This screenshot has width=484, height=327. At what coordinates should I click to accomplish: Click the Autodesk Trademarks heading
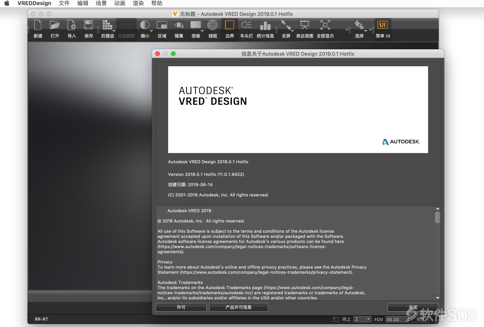(180, 282)
